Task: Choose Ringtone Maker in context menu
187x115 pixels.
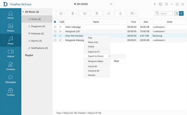Action: point(97,61)
